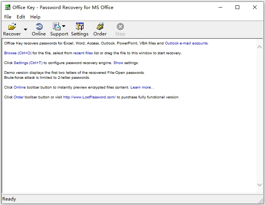
Task: Click the Office Key title bar app icon
Action: [8, 7]
